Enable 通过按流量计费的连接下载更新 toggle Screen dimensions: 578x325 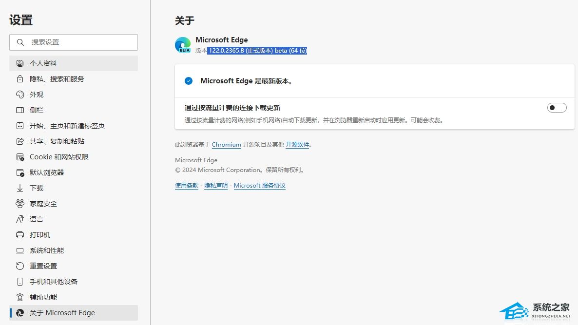557,108
